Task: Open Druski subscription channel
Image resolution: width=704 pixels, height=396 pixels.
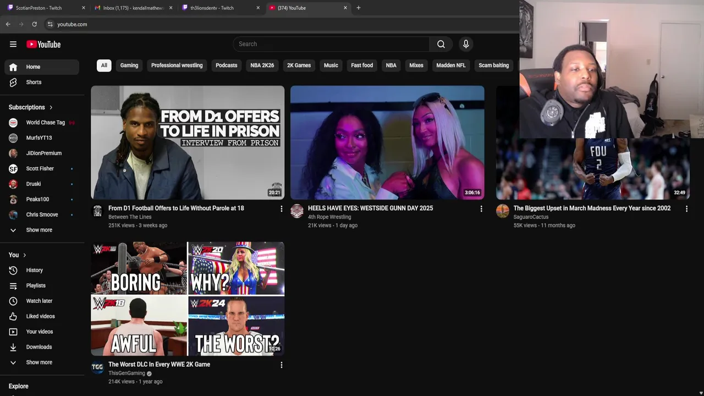Action: pos(42,184)
